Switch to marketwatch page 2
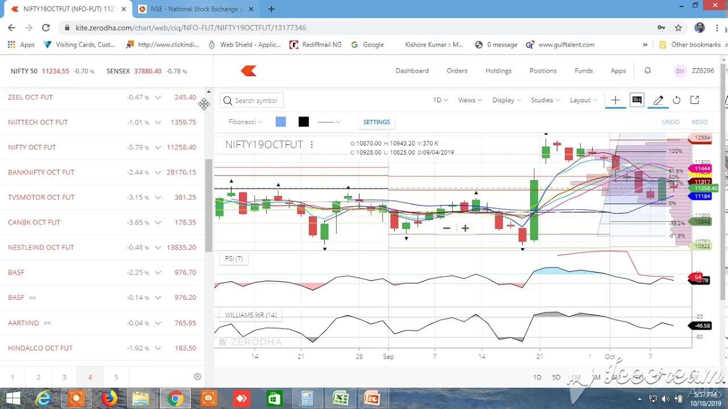 [38, 377]
